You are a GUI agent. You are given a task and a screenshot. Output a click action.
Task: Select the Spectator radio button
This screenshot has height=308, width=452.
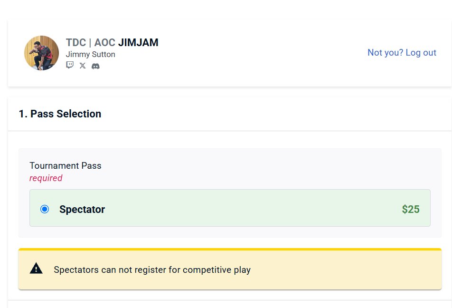click(45, 209)
